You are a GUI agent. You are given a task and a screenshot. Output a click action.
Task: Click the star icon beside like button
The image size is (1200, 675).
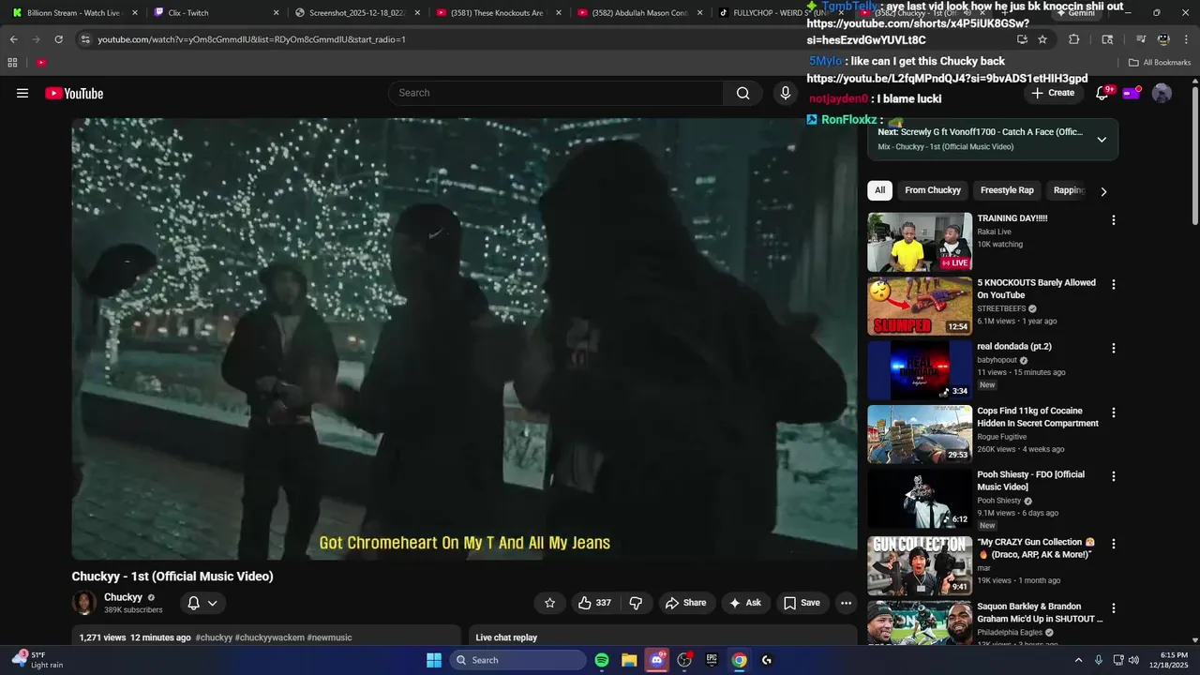(x=550, y=603)
